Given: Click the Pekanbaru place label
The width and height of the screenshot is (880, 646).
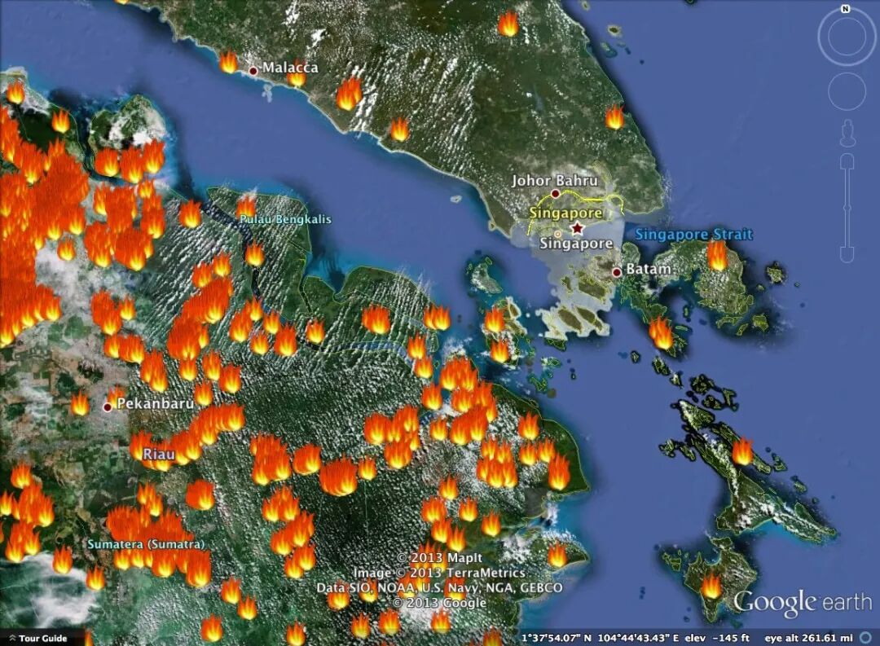Looking at the screenshot, I should point(156,403).
